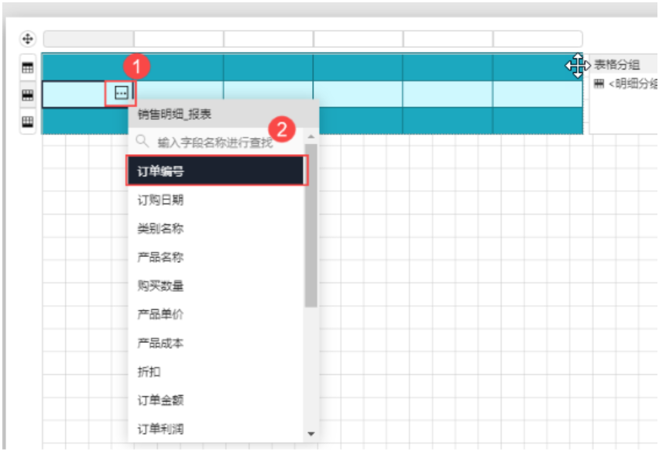The height and width of the screenshot is (456, 659).
Task: Select the table footer row icon
Action: pos(27,122)
